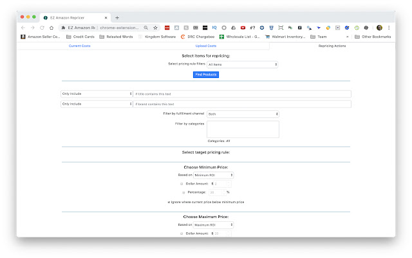
Task: Open the home page icon
Action: [x=51, y=28]
